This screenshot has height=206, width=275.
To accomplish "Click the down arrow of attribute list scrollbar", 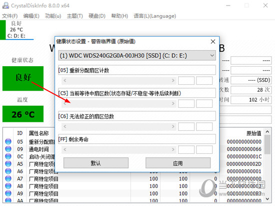I will coord(267,199).
